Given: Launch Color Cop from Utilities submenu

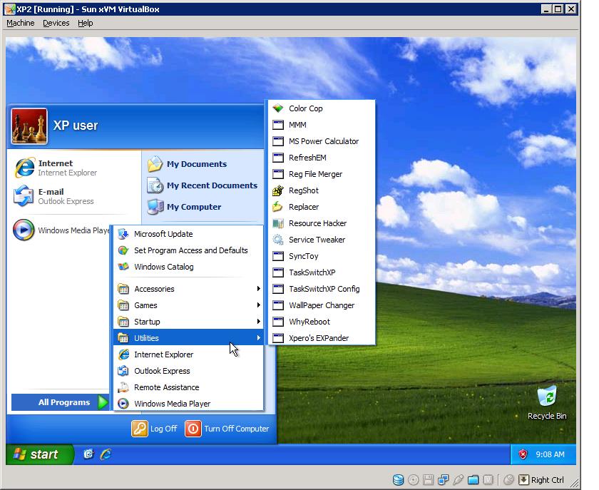Looking at the screenshot, I should click(322, 108).
